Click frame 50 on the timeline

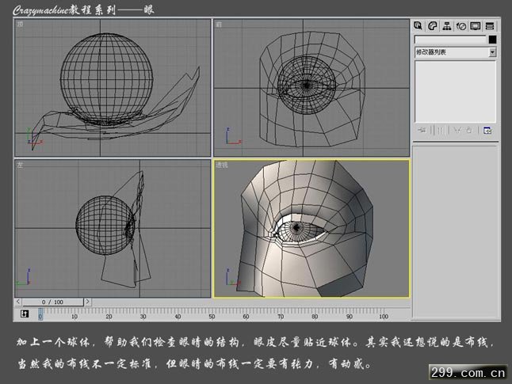pyautogui.click(x=212, y=316)
